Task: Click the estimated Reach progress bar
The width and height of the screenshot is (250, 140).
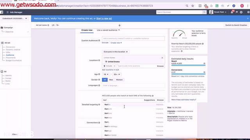Action: click(188, 65)
